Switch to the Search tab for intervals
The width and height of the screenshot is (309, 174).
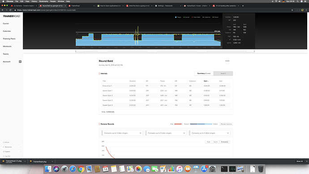click(223, 74)
